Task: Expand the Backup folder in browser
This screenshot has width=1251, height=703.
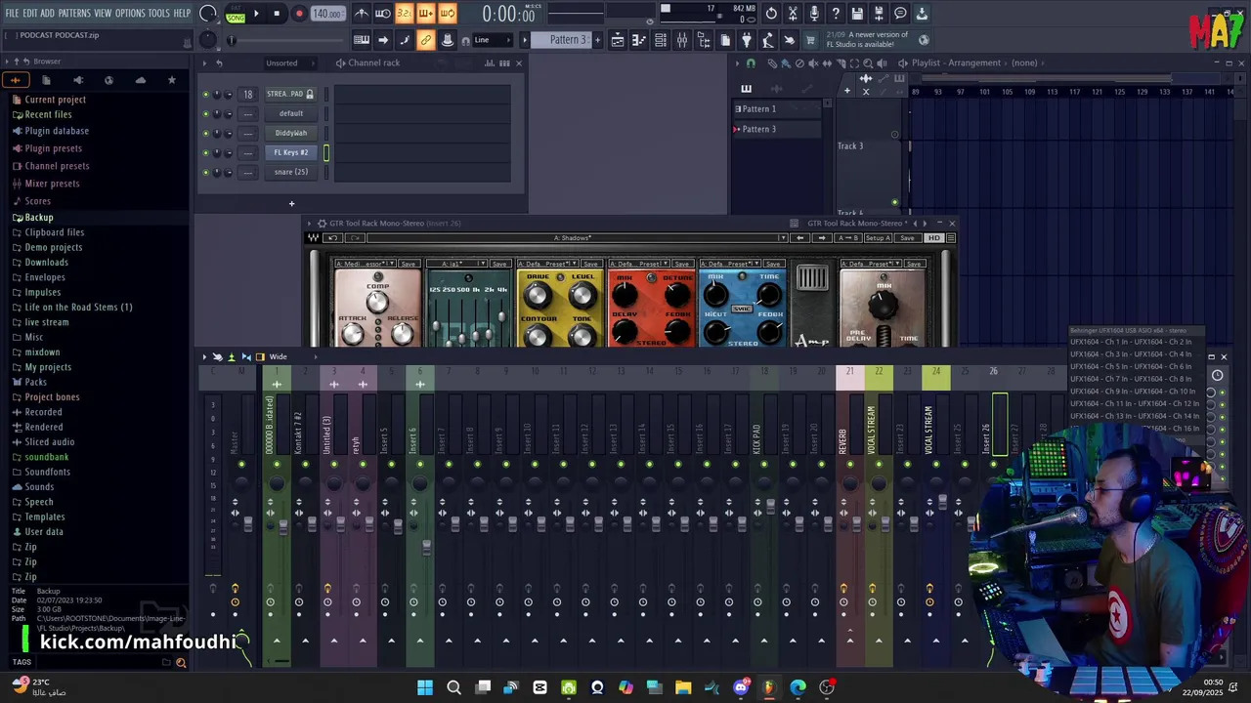Action: pyautogui.click(x=39, y=218)
